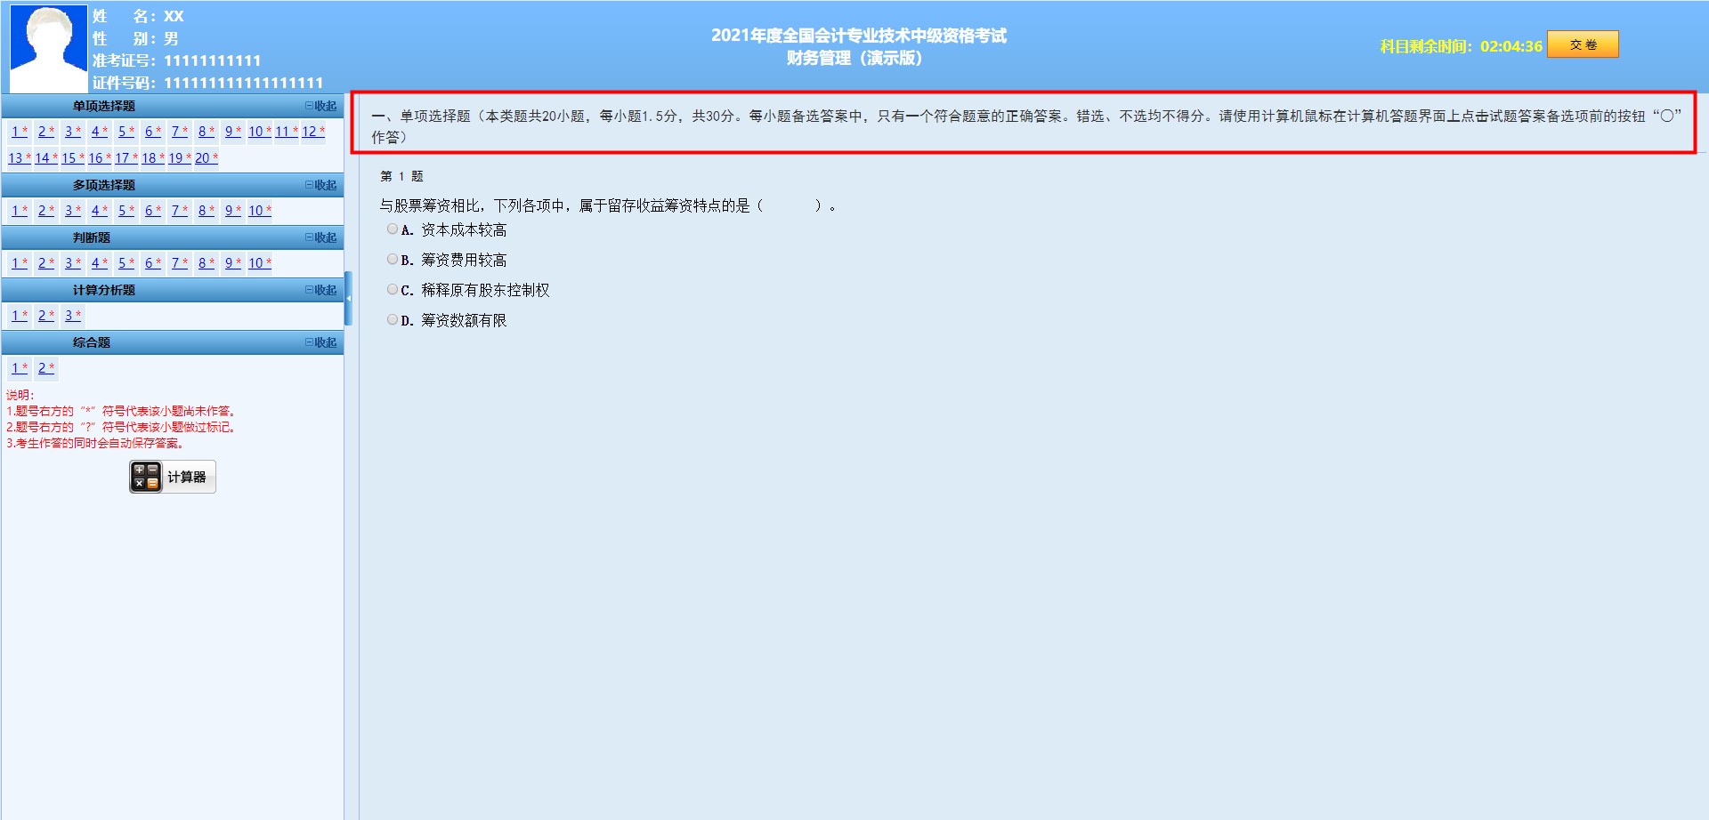This screenshot has width=1709, height=820.
Task: Collapse the 判断题 section via 收起
Action: click(x=321, y=237)
